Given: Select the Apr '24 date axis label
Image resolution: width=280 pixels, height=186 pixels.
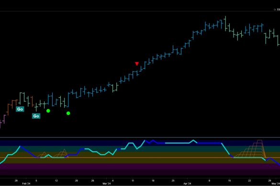Looking at the screenshot, I should pos(187,184).
